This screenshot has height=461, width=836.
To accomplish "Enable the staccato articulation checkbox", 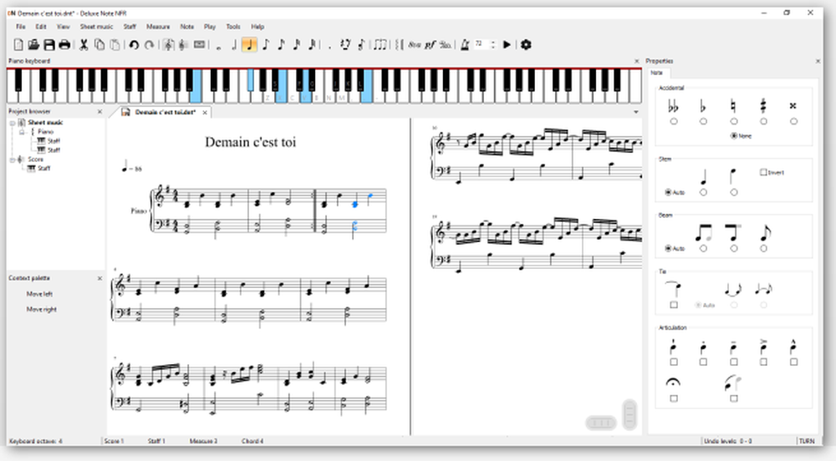I will tap(703, 362).
